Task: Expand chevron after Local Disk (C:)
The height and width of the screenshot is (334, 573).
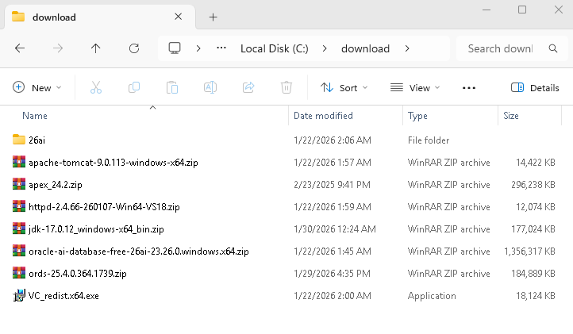Action: 325,48
